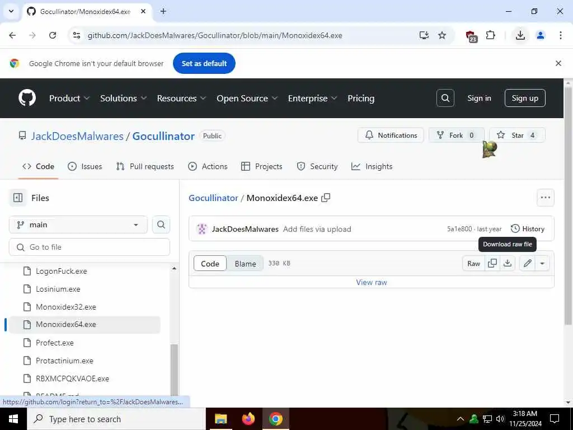Click in Go to file field

pyautogui.click(x=90, y=247)
